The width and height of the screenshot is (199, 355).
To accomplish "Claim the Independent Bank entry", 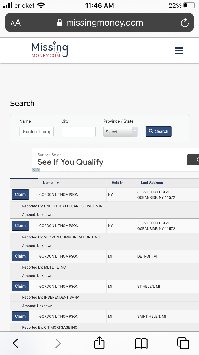I will pos(20,286).
